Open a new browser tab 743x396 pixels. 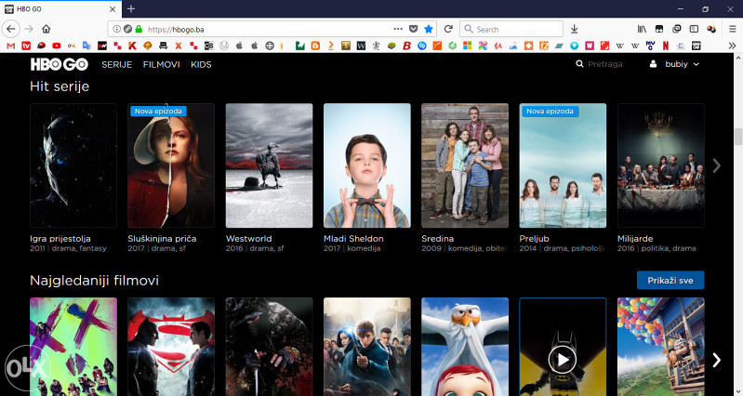131,9
